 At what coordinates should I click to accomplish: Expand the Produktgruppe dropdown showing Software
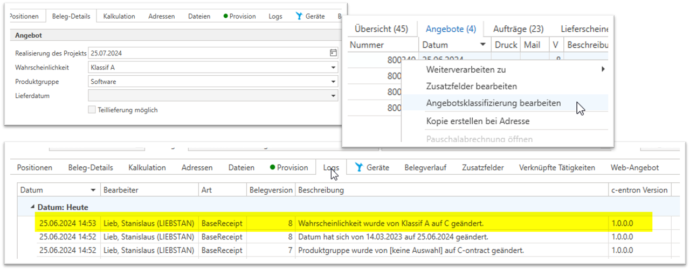(333, 82)
